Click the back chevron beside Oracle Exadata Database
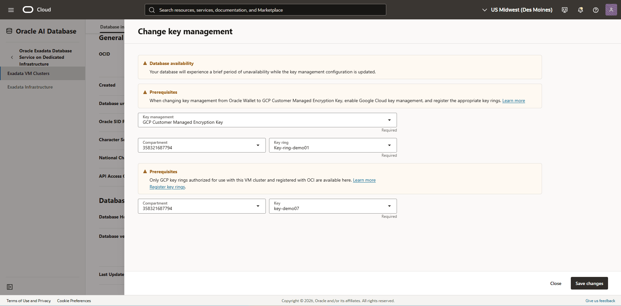The width and height of the screenshot is (621, 306). (x=12, y=57)
